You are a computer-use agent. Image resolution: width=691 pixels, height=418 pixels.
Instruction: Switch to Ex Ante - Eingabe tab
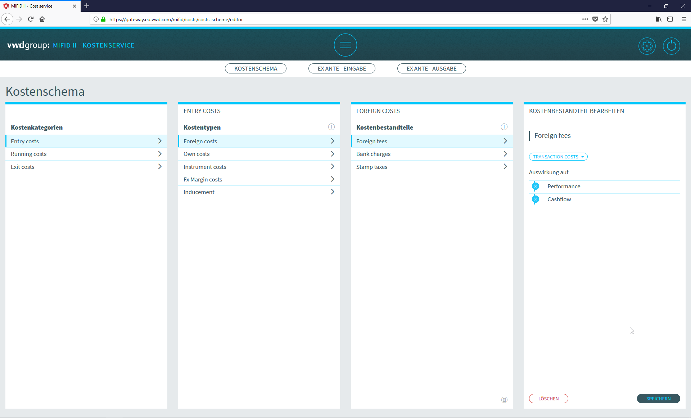[342, 68]
